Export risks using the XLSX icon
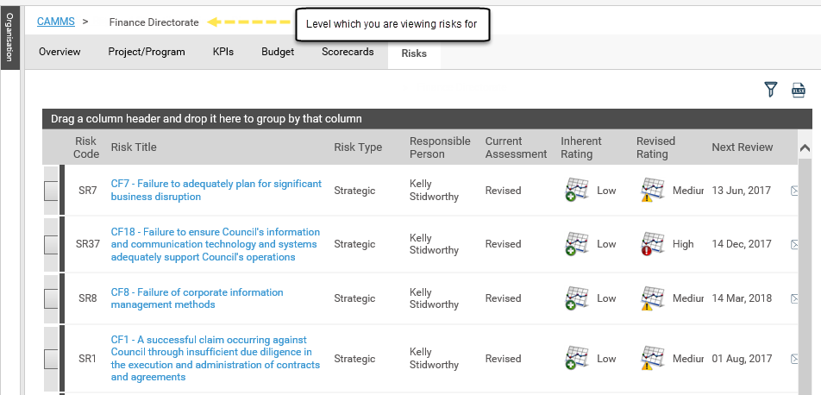This screenshot has width=821, height=395. coord(798,90)
